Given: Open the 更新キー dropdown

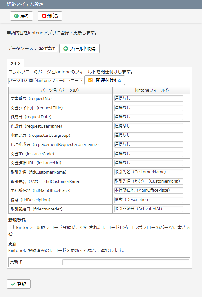Looking at the screenshot, I should coord(125,262).
